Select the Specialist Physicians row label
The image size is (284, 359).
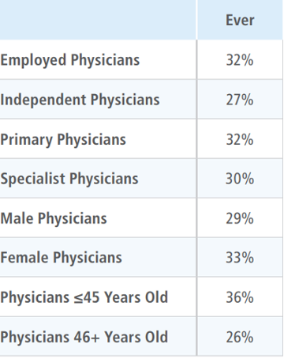coord(69,179)
